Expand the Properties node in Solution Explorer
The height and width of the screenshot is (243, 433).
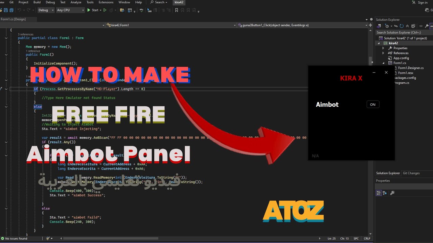(383, 48)
